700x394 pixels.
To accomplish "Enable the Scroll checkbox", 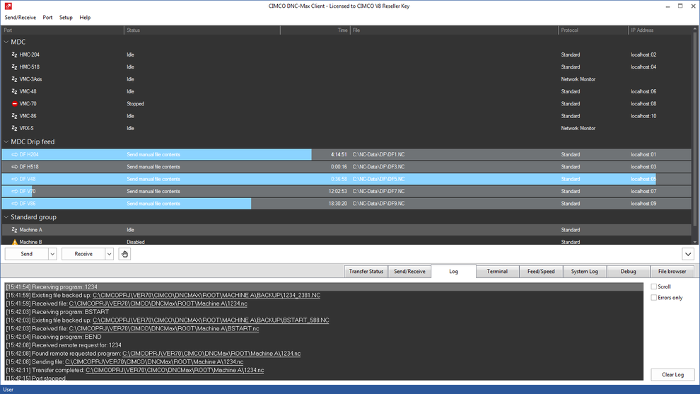I will point(653,286).
